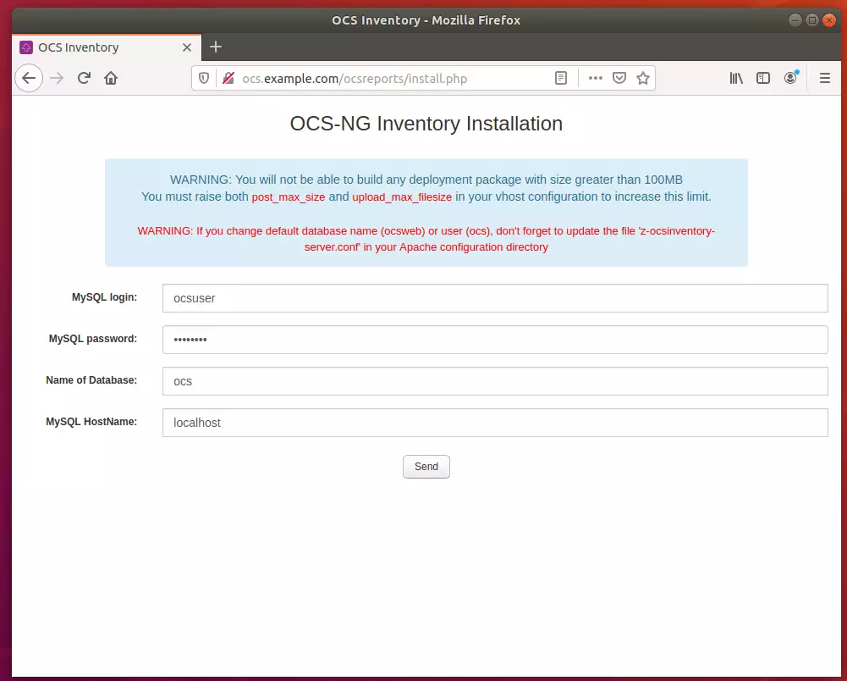
Task: Click the window title 'OCS Inventory - Mozilla Firefox'
Action: coord(426,20)
